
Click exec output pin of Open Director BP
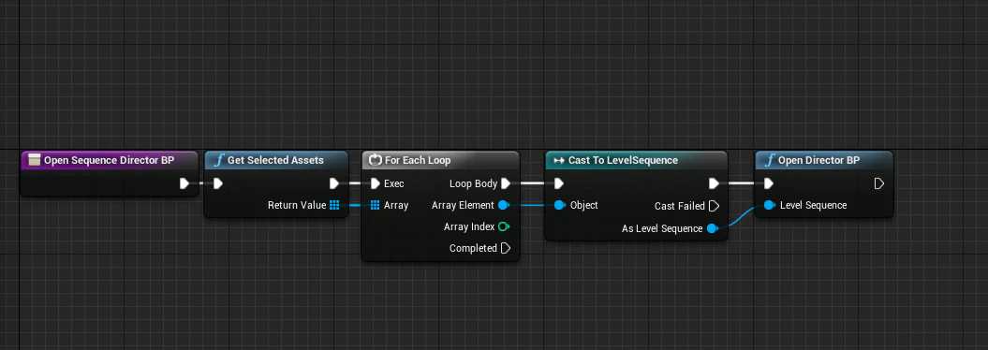click(879, 183)
